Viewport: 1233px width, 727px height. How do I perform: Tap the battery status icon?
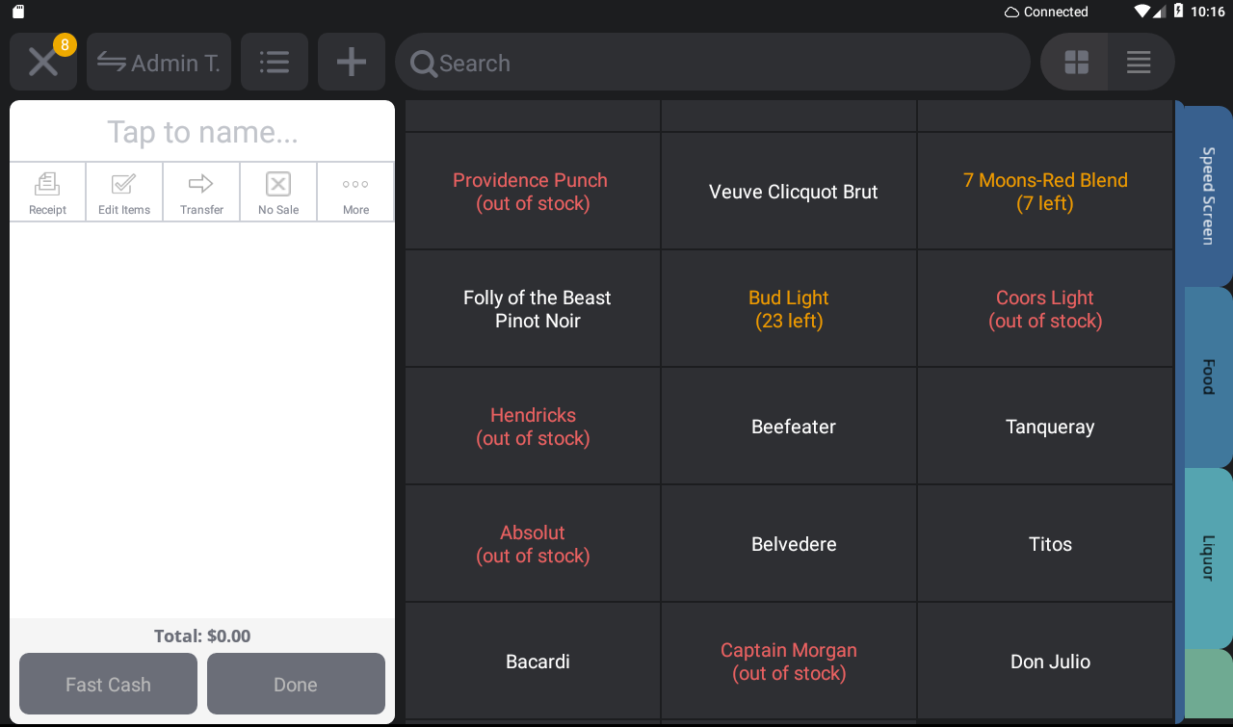pos(1179,12)
